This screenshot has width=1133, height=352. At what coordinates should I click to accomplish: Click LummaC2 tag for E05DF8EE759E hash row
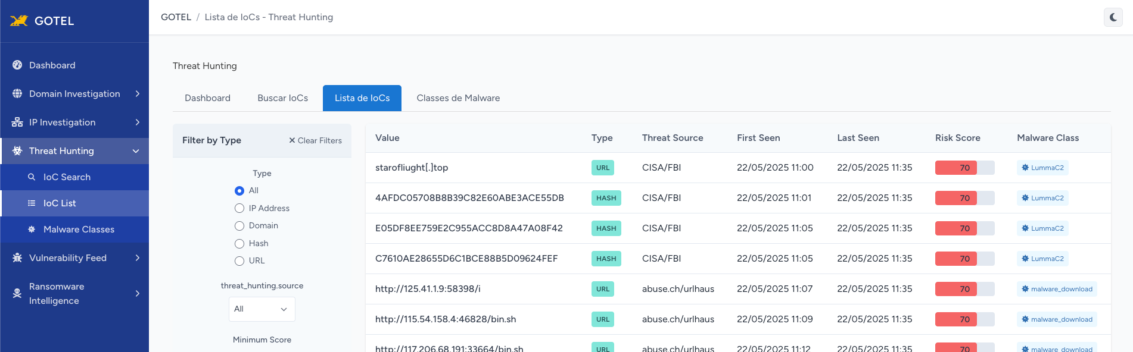pyautogui.click(x=1042, y=228)
